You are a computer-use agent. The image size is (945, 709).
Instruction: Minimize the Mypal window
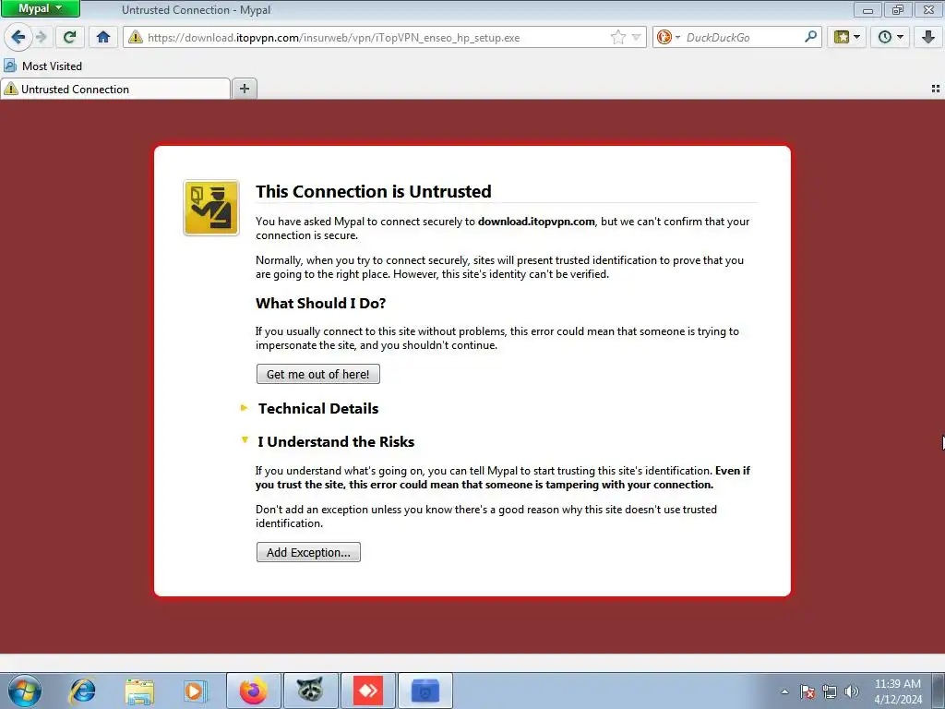pos(867,9)
